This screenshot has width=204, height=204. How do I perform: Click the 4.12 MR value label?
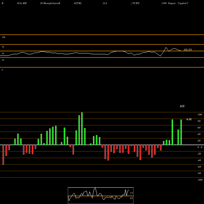coord(189,119)
